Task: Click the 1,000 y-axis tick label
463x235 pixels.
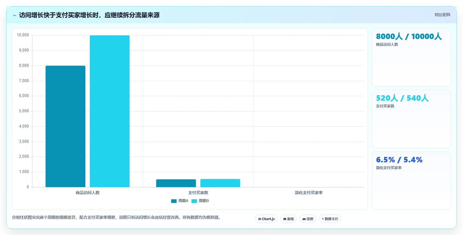Action: pos(24,172)
